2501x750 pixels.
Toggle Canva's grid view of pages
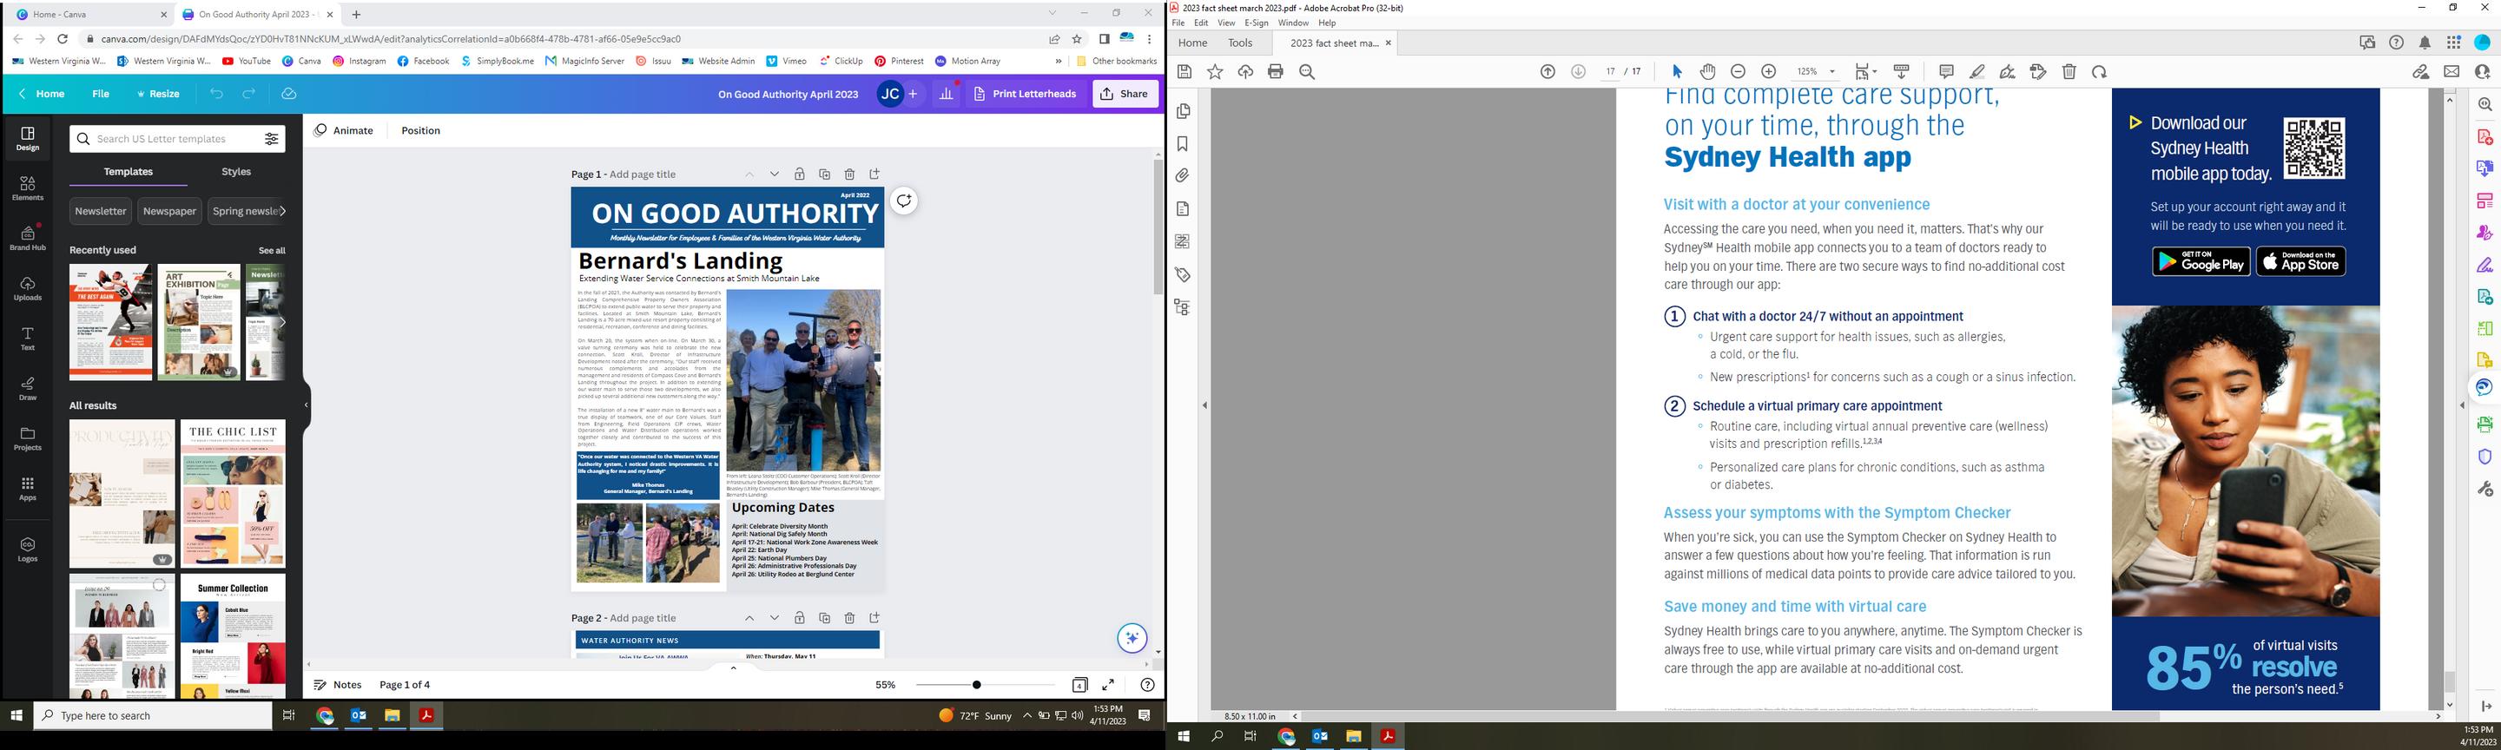1079,685
